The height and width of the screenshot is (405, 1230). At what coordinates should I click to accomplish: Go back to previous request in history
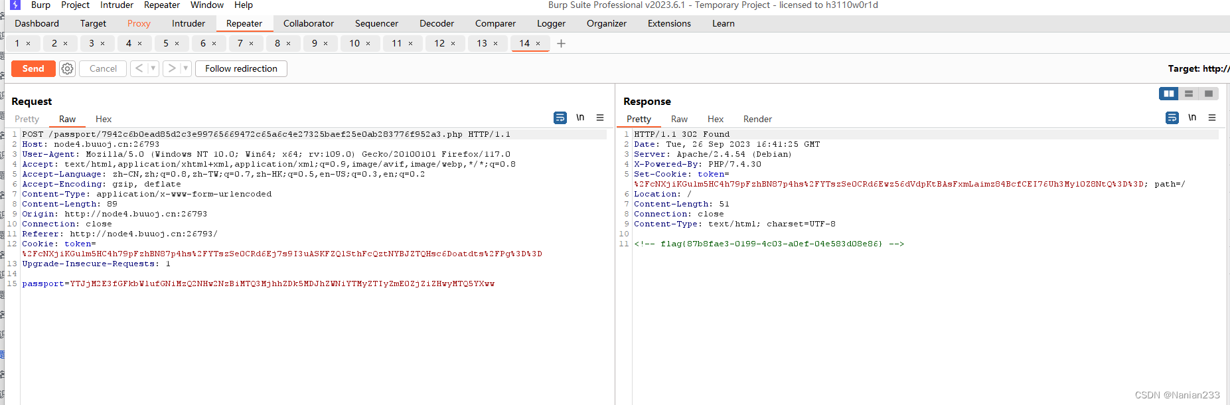[x=139, y=68]
